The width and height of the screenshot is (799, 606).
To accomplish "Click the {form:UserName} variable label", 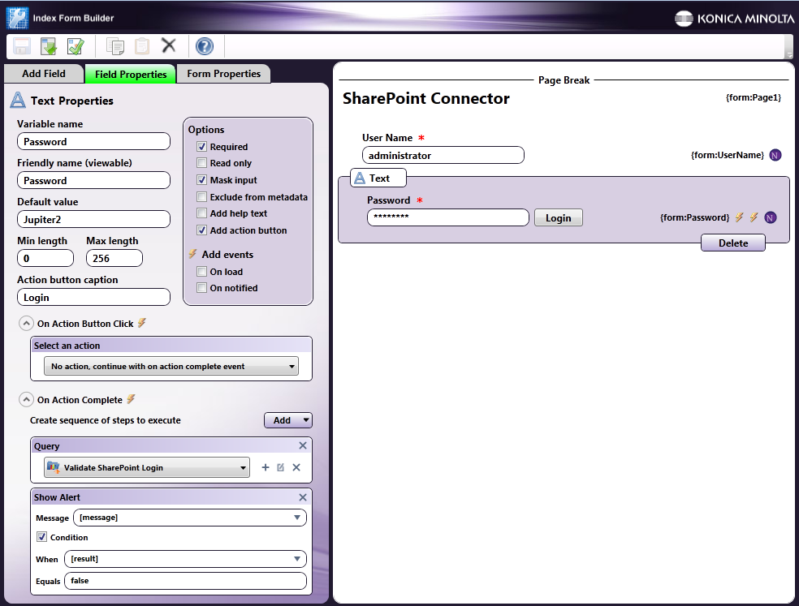I will click(728, 155).
